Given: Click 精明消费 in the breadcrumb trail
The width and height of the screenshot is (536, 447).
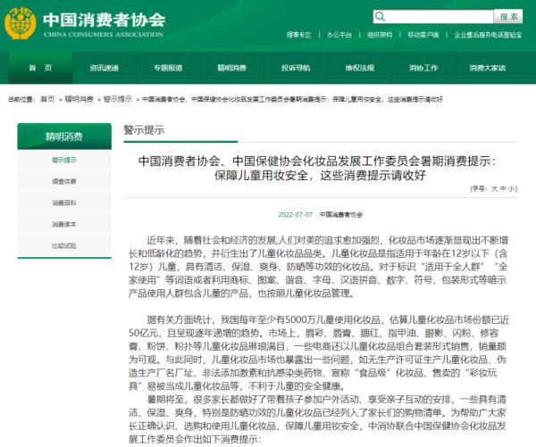Looking at the screenshot, I should (x=79, y=99).
